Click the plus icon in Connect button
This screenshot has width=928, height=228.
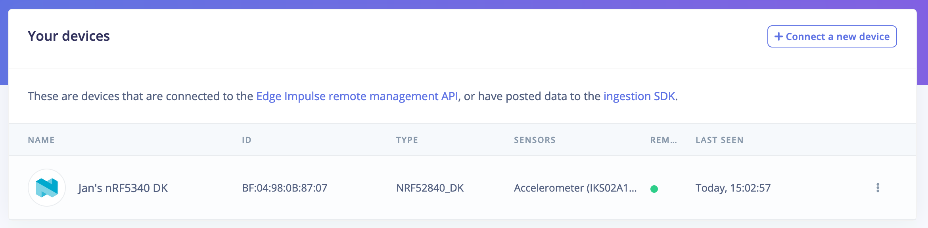click(778, 36)
